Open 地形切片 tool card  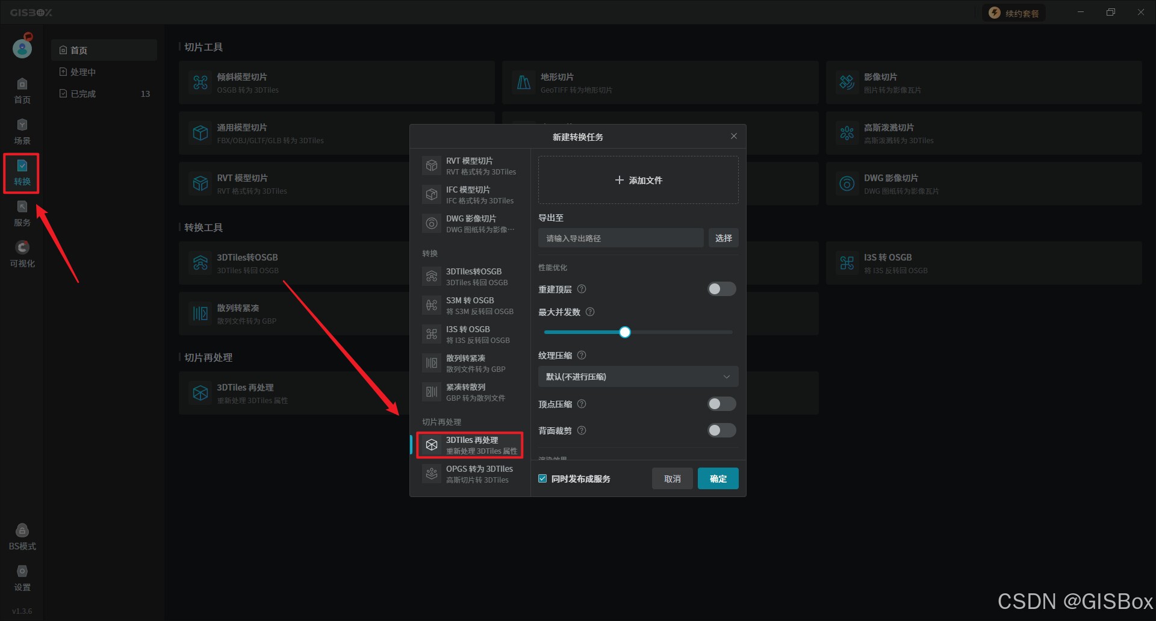click(x=660, y=82)
